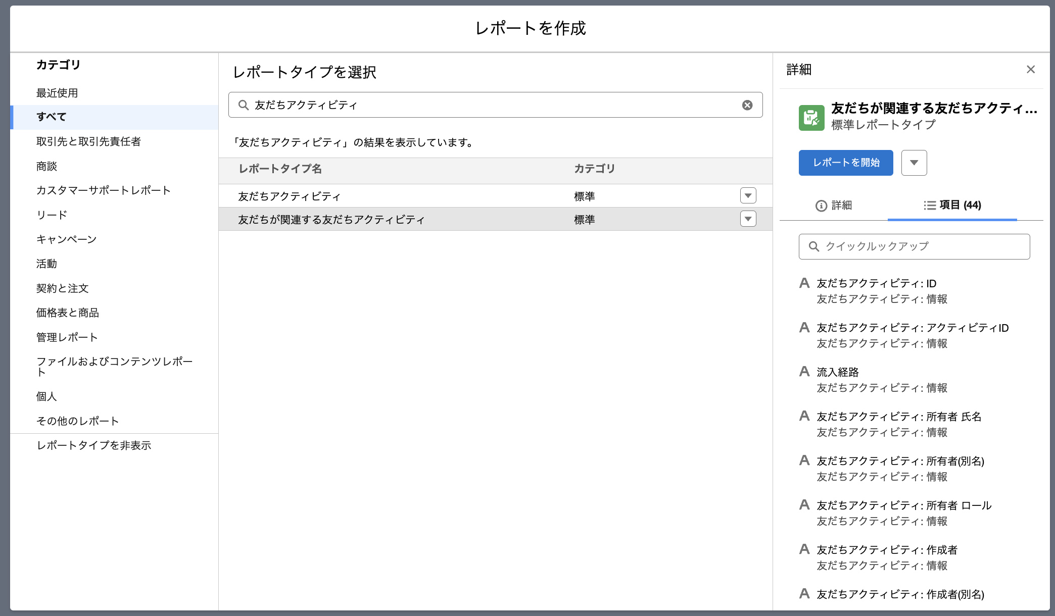Click the text-type icon beside 流入経路
The image size is (1055, 616).
tap(804, 372)
